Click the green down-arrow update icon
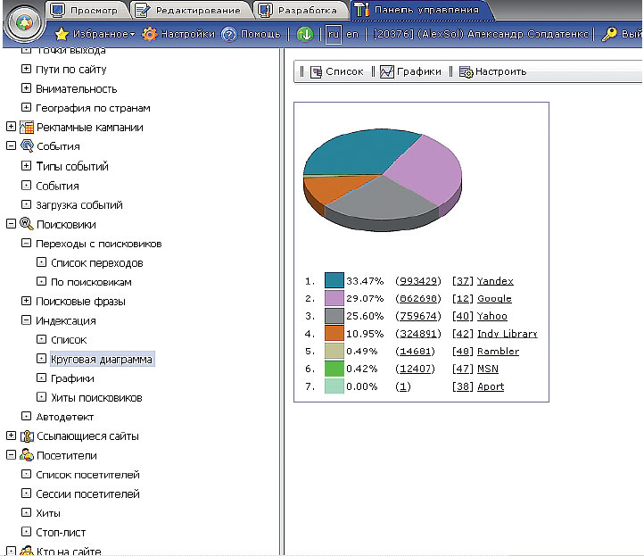 tap(305, 34)
